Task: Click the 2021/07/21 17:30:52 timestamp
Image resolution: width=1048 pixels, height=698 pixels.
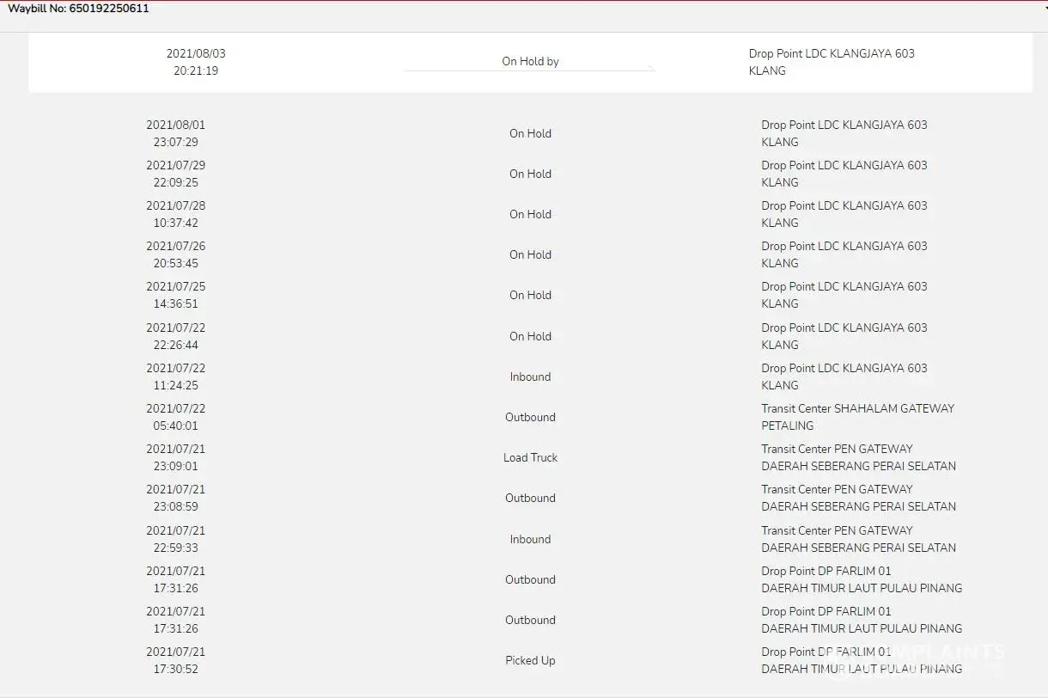Action: point(176,660)
